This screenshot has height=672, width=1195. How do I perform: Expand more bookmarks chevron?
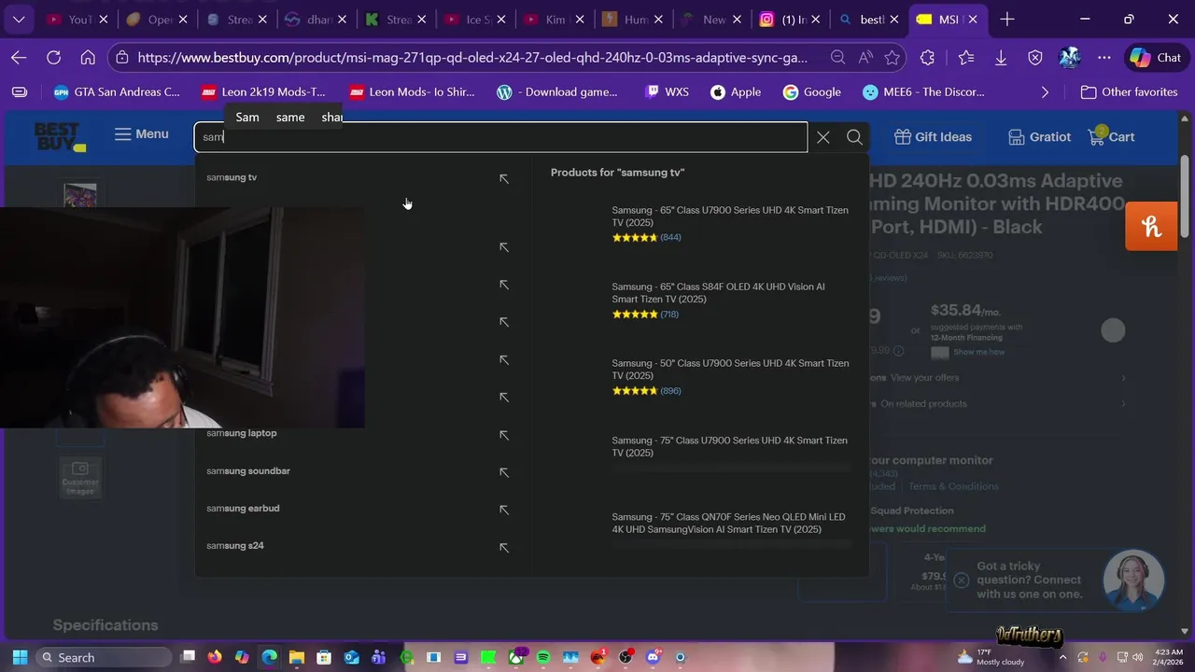(x=1045, y=92)
